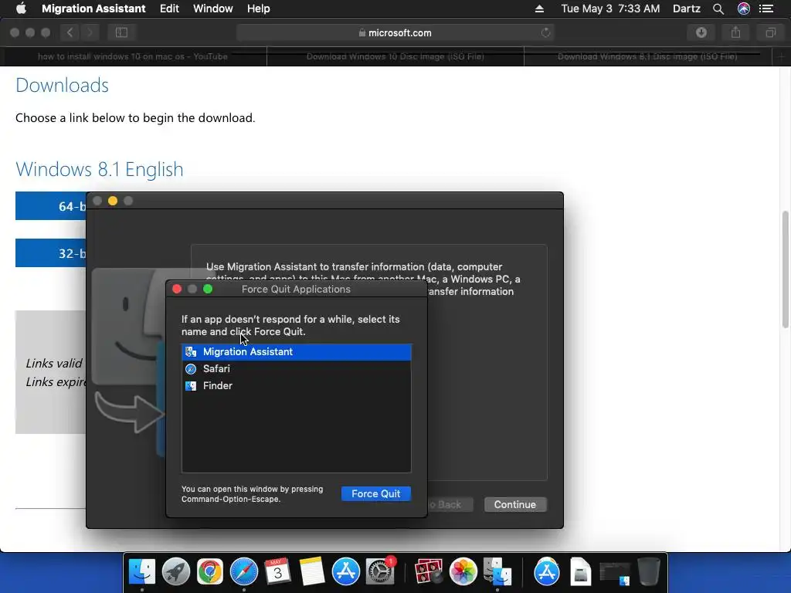Open the Apple menu
This screenshot has height=593, width=791.
click(x=21, y=8)
